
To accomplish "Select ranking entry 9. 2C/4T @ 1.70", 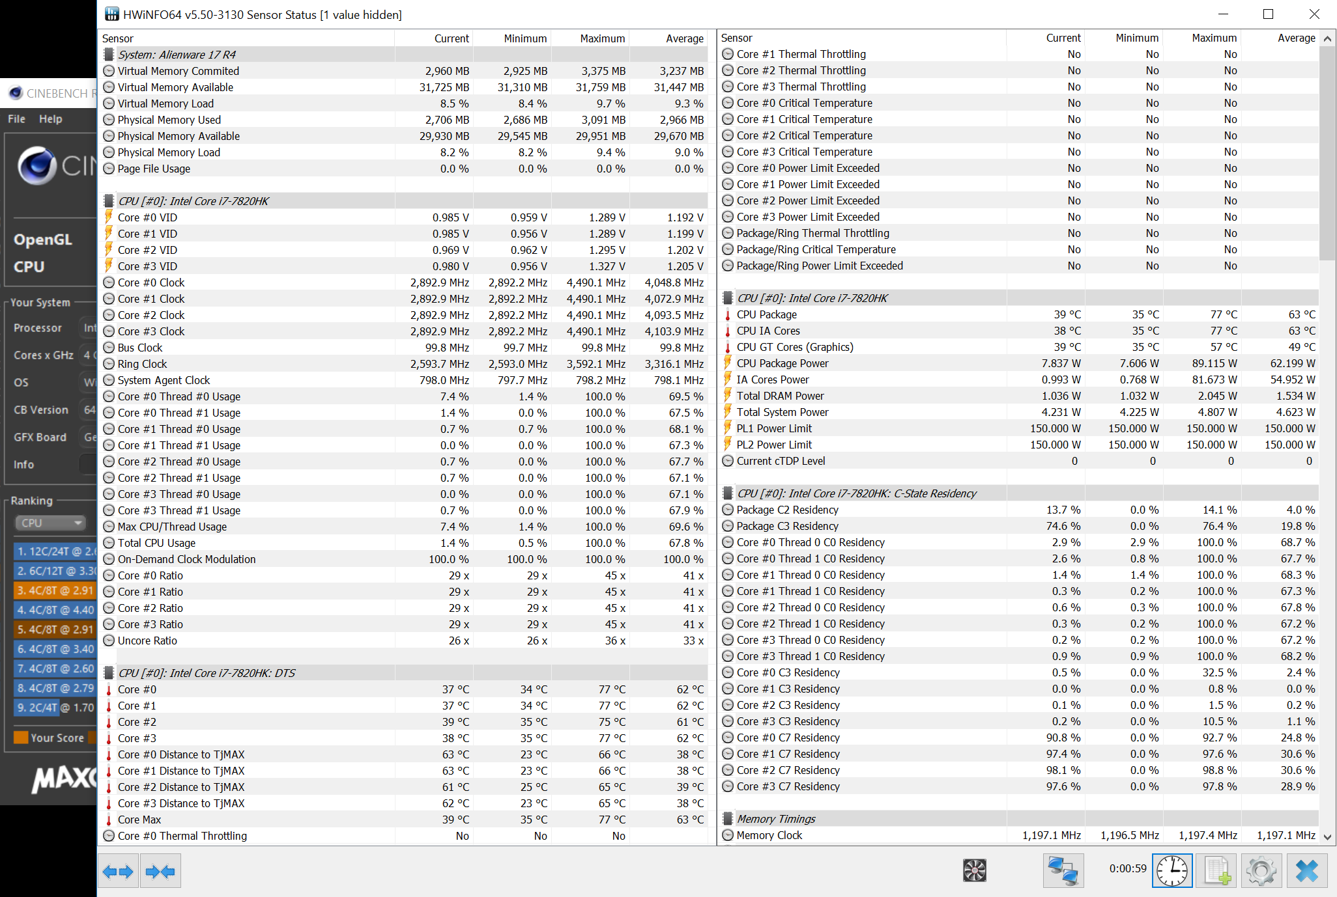I will click(55, 708).
